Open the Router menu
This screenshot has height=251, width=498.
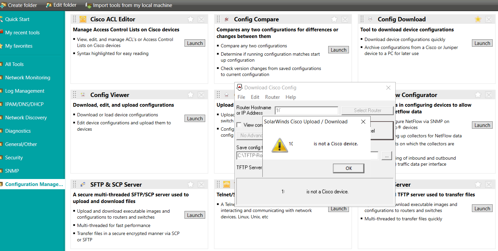click(272, 97)
